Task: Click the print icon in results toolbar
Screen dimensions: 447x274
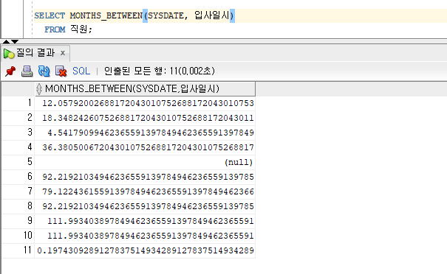Action: coord(27,71)
